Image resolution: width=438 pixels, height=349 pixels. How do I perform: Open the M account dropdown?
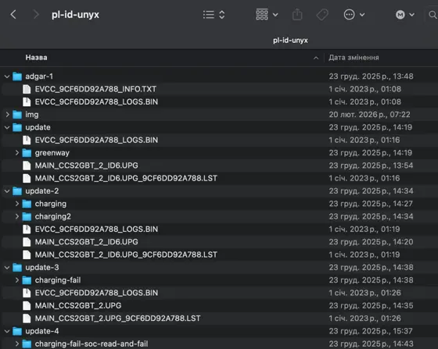(x=405, y=15)
